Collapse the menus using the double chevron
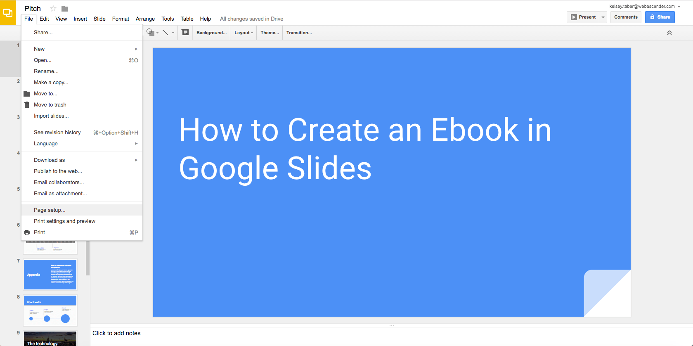Image resolution: width=693 pixels, height=346 pixels. pos(669,33)
